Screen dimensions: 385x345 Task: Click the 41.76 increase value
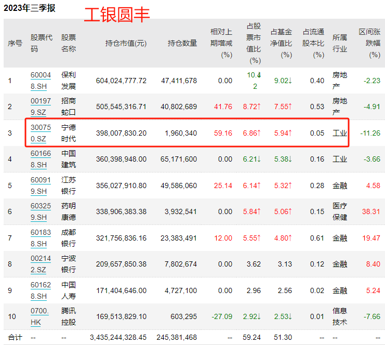(223, 107)
